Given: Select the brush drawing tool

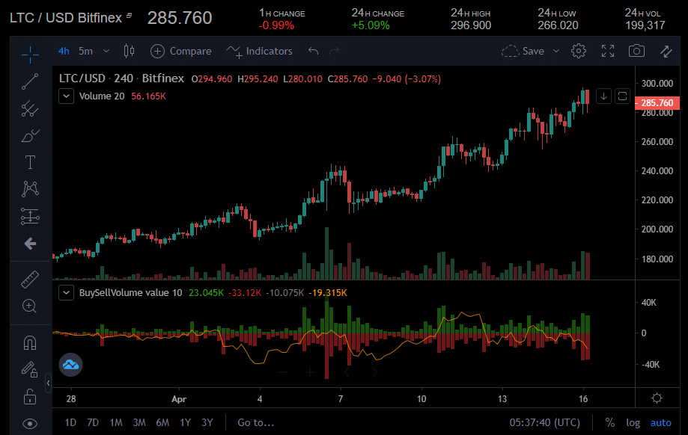Looking at the screenshot, I should (x=30, y=136).
